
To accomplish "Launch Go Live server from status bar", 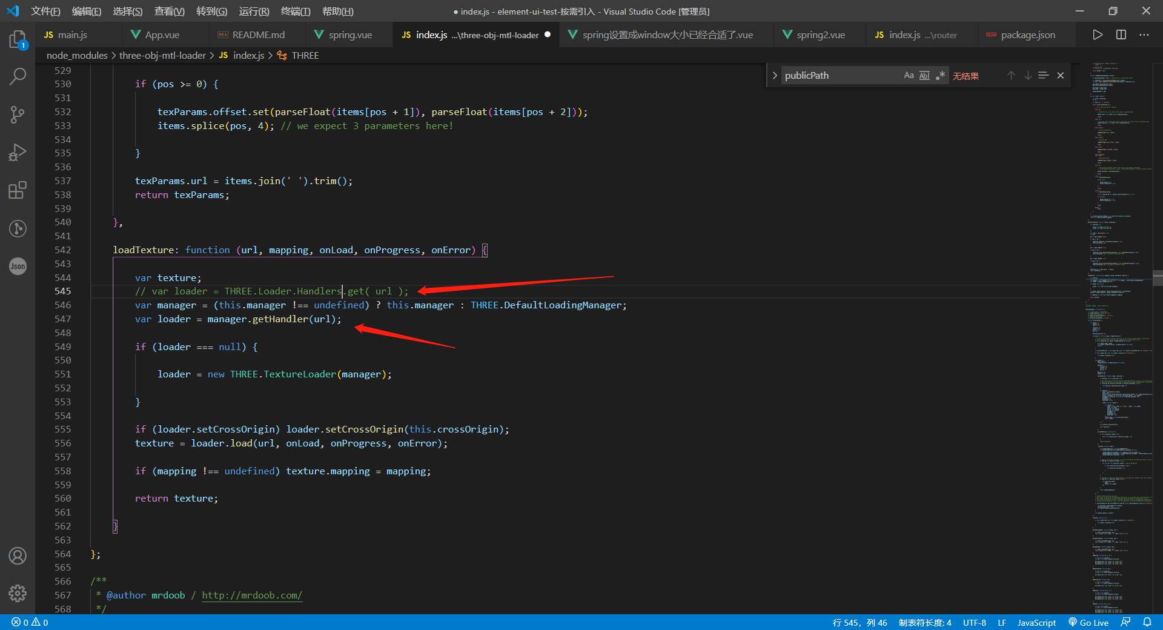I will click(1088, 622).
